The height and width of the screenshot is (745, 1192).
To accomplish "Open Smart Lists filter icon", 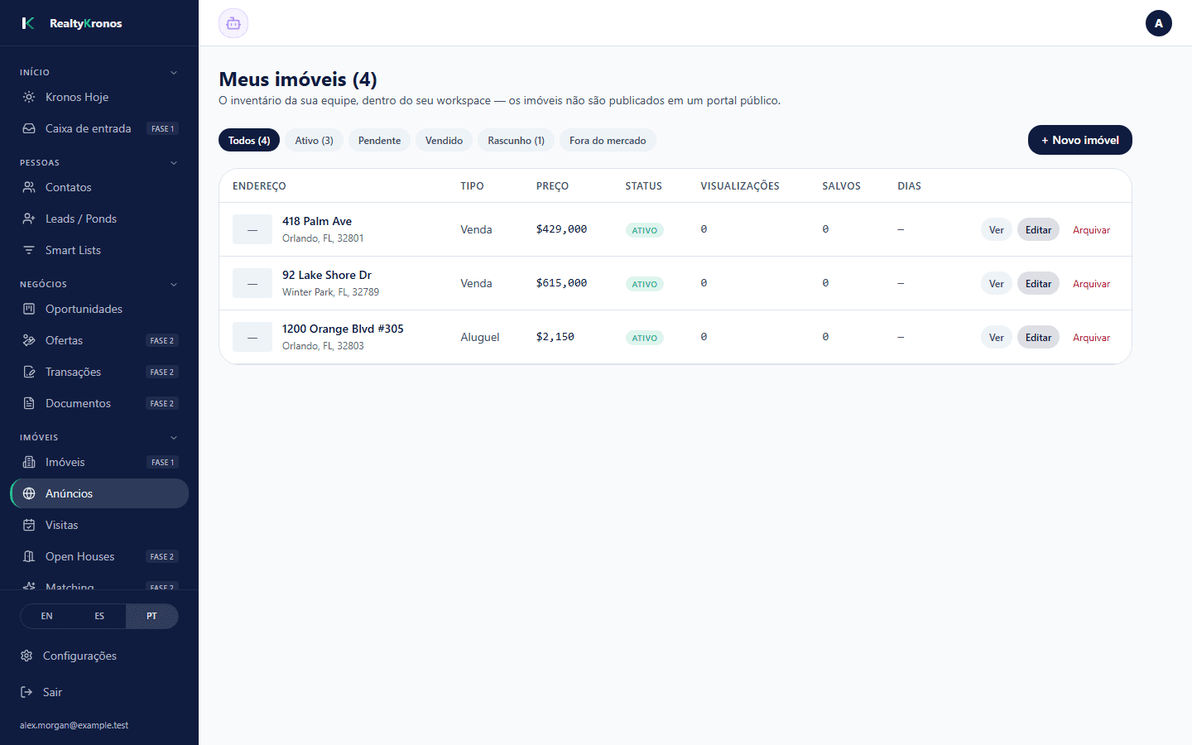I will click(x=29, y=250).
